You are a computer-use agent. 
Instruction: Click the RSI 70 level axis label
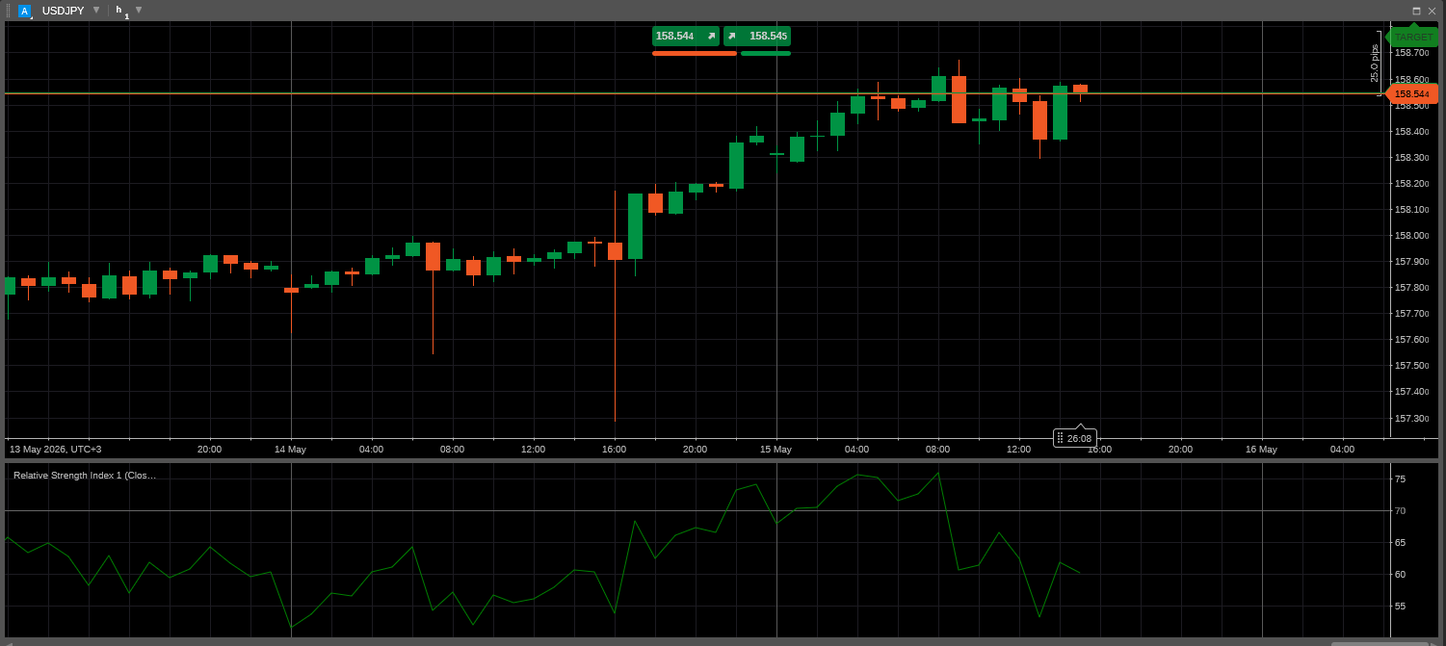1400,510
